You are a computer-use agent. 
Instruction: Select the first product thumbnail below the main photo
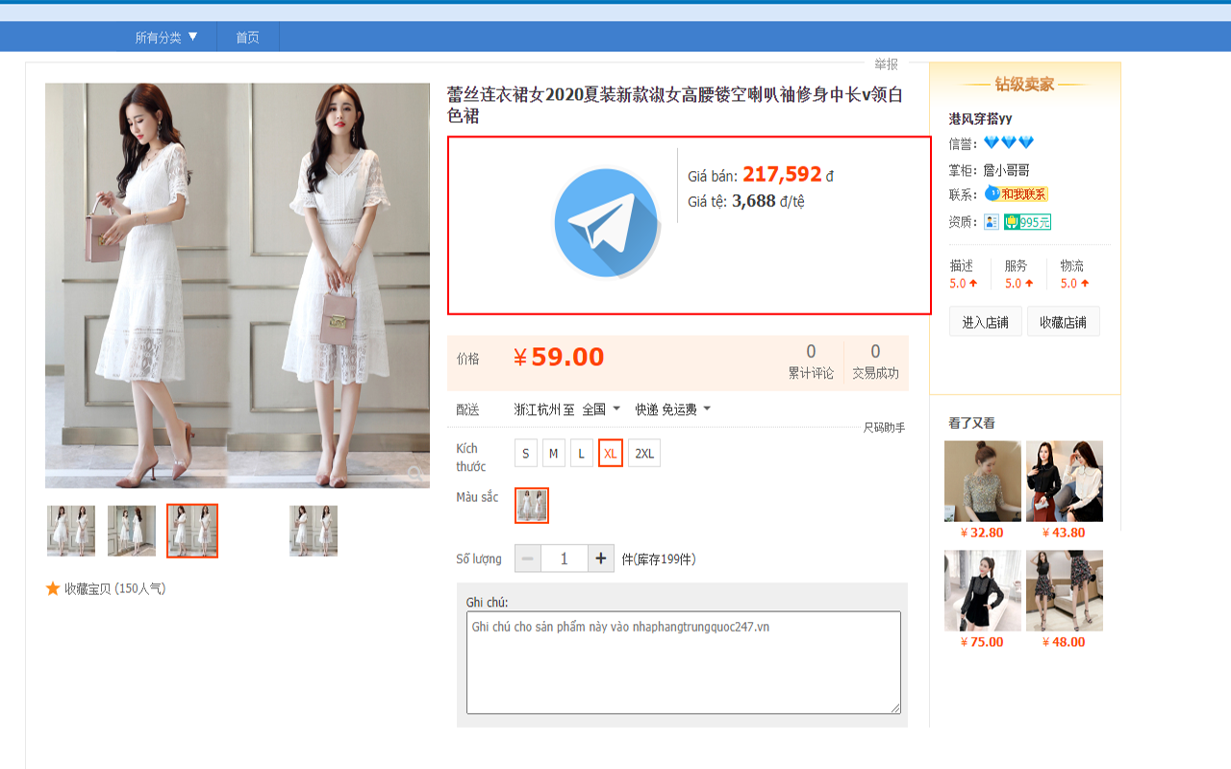click(x=71, y=531)
